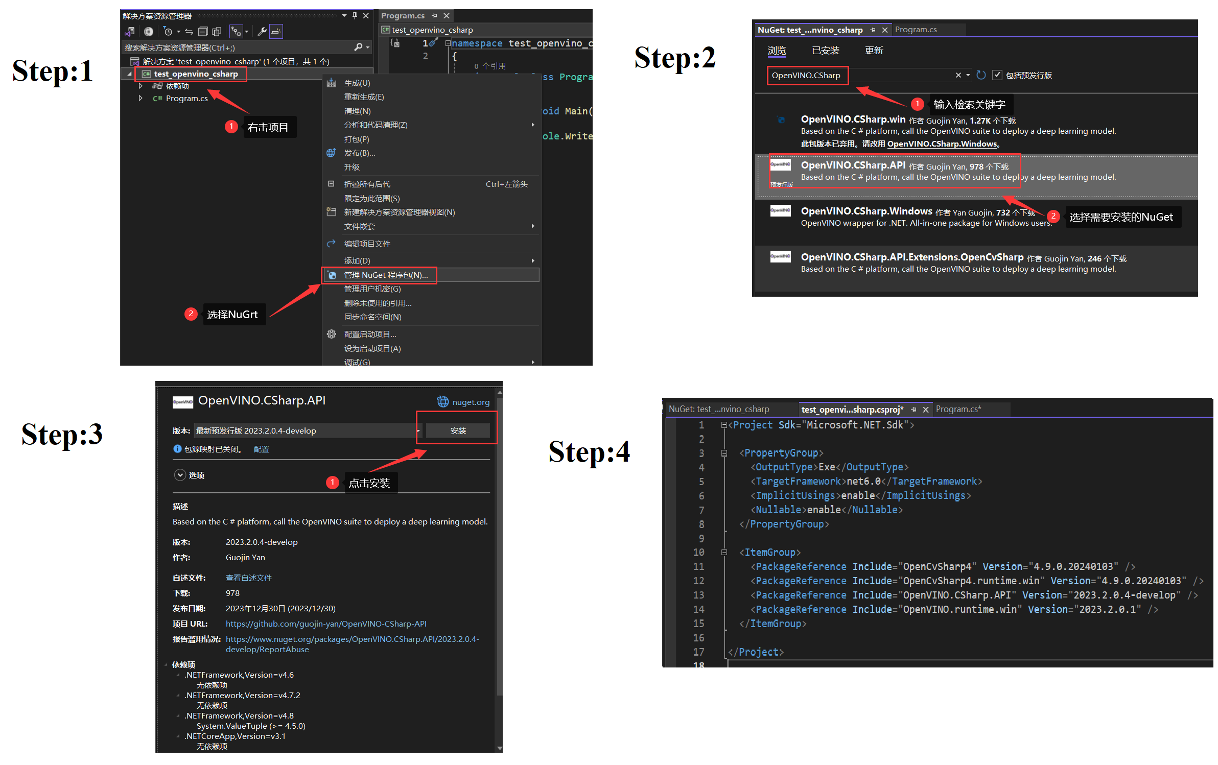
Task: Select 管理 NuGet 程序包(N)... menu item
Action: (386, 275)
